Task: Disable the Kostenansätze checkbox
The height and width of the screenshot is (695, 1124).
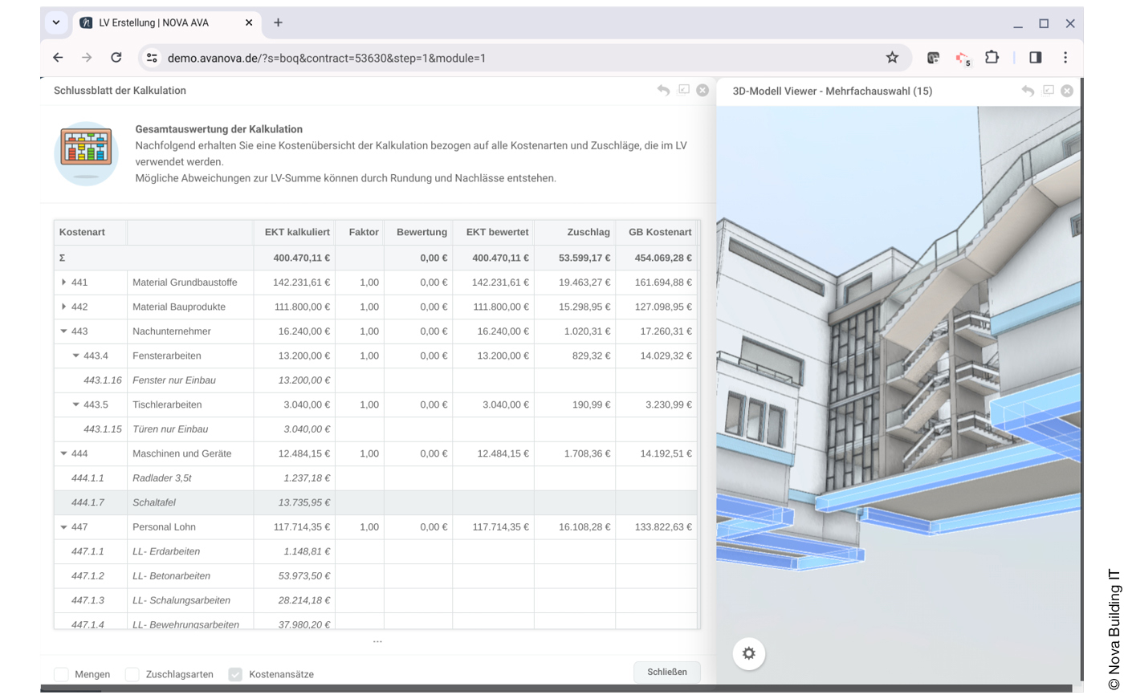Action: coord(235,674)
